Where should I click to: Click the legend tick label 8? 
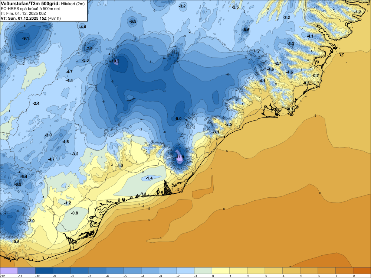(353, 276)
